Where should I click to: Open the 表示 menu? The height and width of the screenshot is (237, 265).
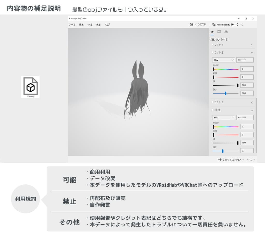(x=99, y=25)
